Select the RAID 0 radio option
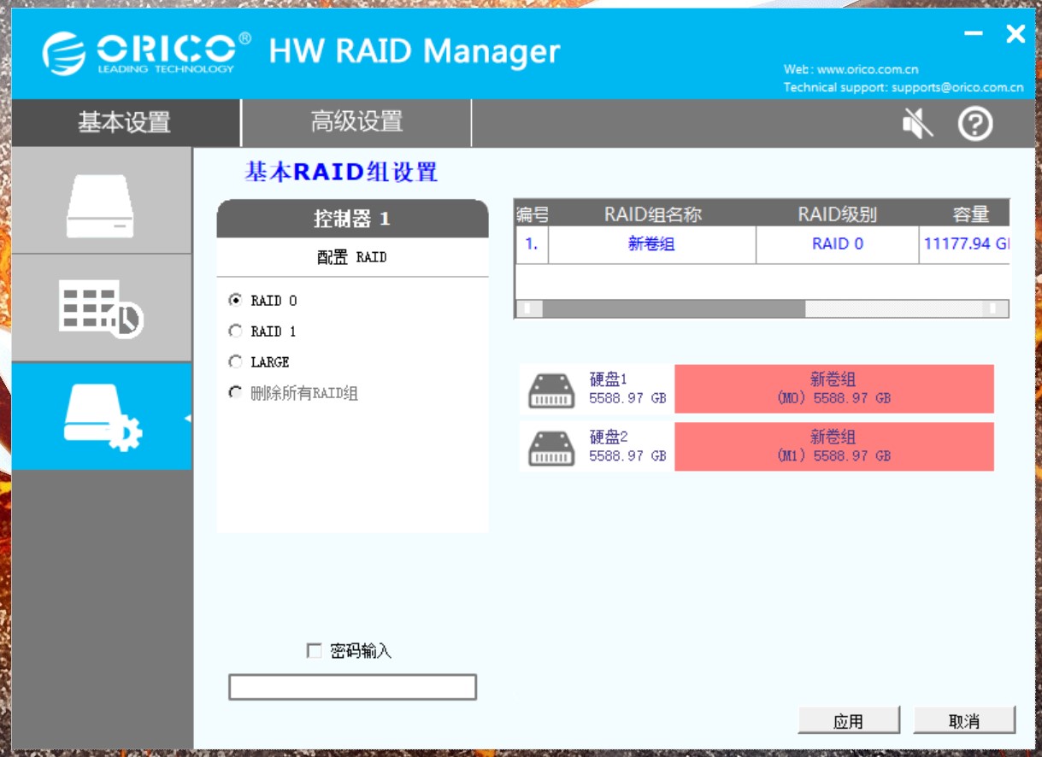Viewport: 1042px width, 757px height. 235,301
